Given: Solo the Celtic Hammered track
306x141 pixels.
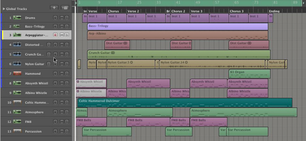Looking at the screenshot, I should coord(67,102).
